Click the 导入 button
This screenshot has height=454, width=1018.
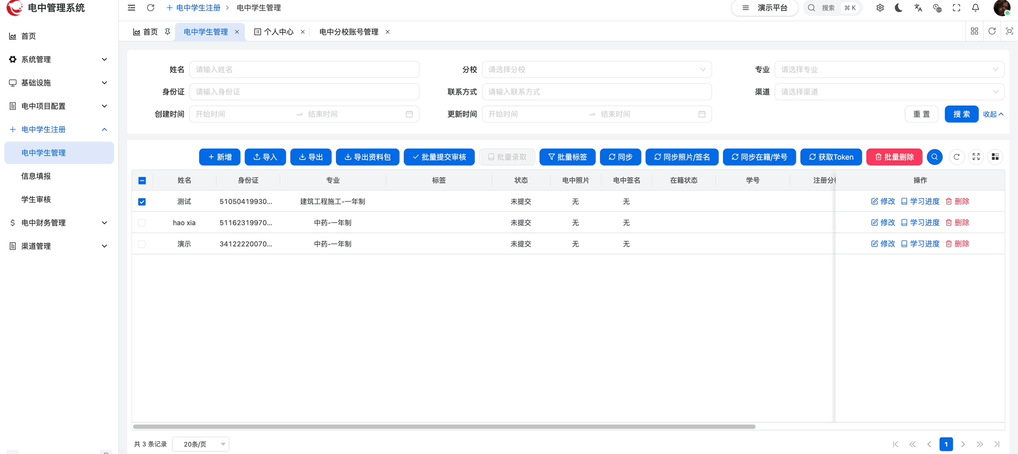pyautogui.click(x=265, y=157)
